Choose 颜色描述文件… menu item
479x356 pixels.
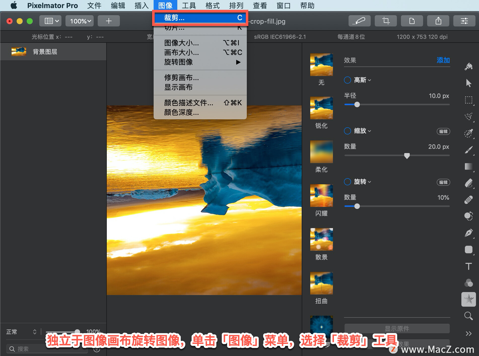[x=200, y=103]
